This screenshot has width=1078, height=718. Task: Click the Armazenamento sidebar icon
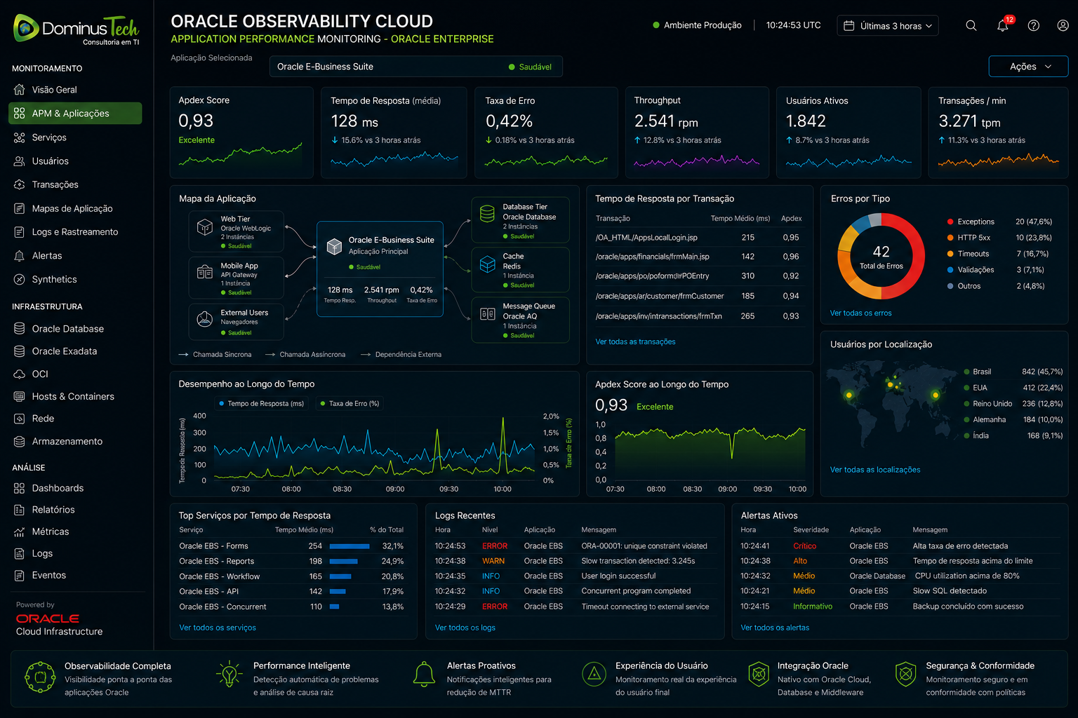coord(20,442)
